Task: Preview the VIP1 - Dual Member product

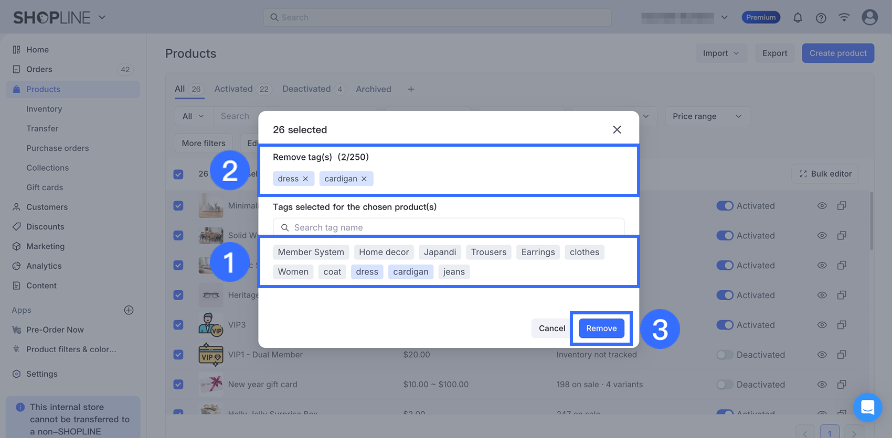Action: coord(822,355)
